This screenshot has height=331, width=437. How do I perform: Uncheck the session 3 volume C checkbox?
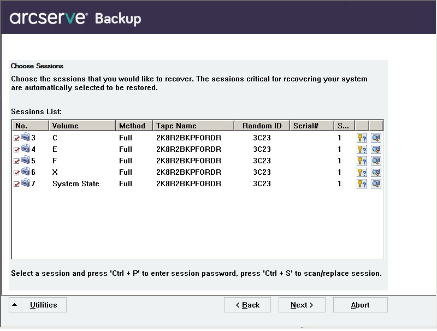tap(17, 138)
